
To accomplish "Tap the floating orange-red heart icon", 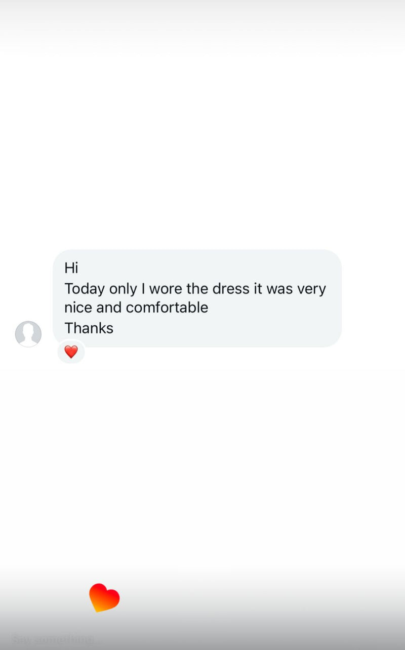I will [x=104, y=597].
